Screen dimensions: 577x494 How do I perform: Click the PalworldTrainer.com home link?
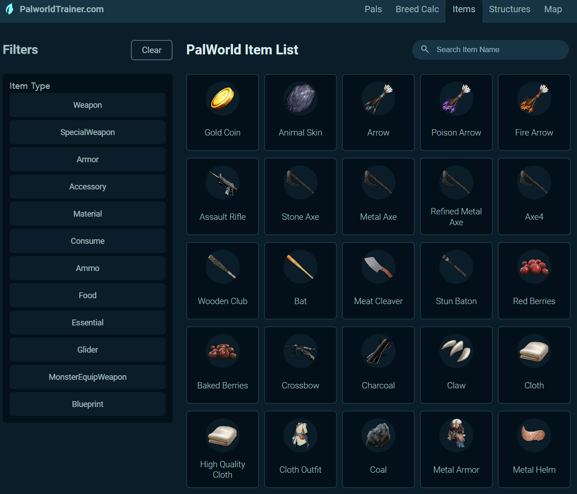(x=62, y=9)
